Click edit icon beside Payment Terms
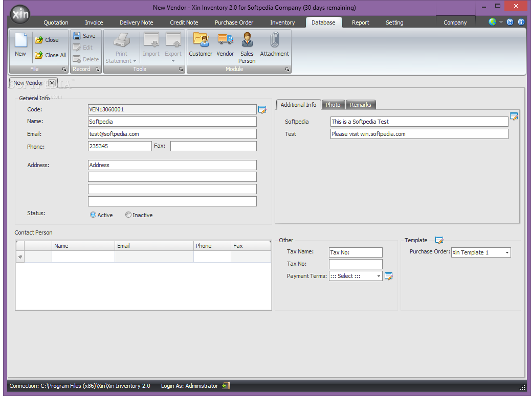Viewport: 531px width, 396px height. pyautogui.click(x=389, y=276)
